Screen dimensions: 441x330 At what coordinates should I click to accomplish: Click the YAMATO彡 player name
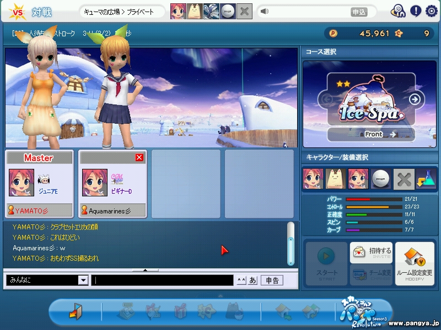pos(31,211)
